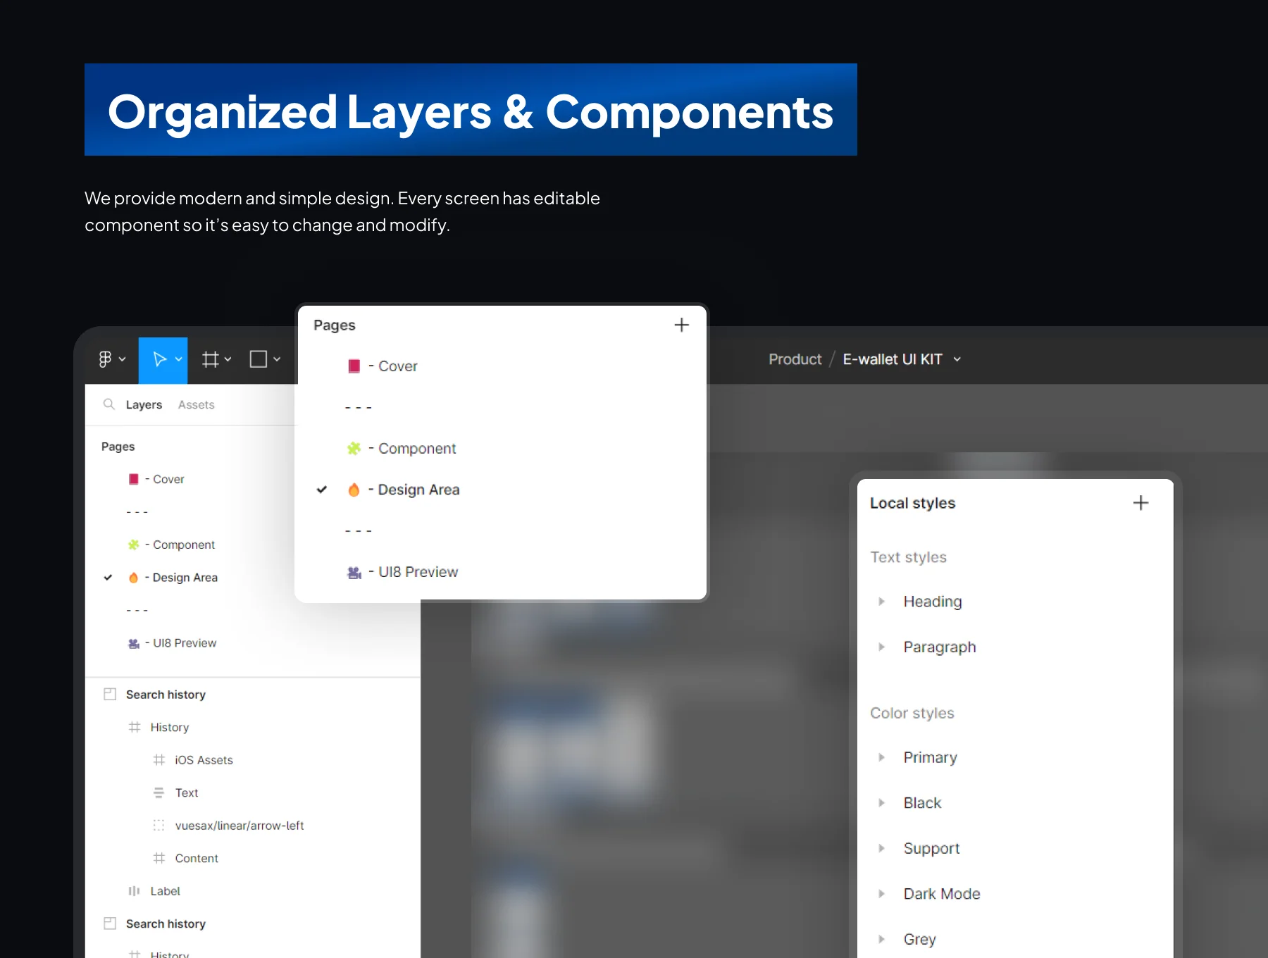Click sidebar UI8 Preview camera icon
1268x958 pixels.
pos(134,643)
